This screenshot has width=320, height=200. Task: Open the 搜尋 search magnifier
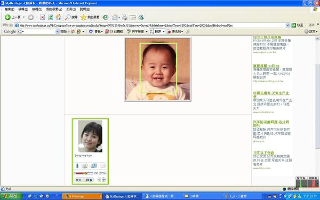click(71, 18)
